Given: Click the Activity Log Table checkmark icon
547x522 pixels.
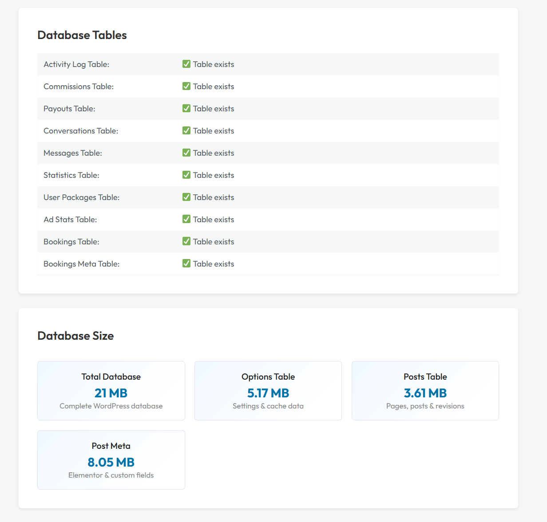Looking at the screenshot, I should point(186,64).
